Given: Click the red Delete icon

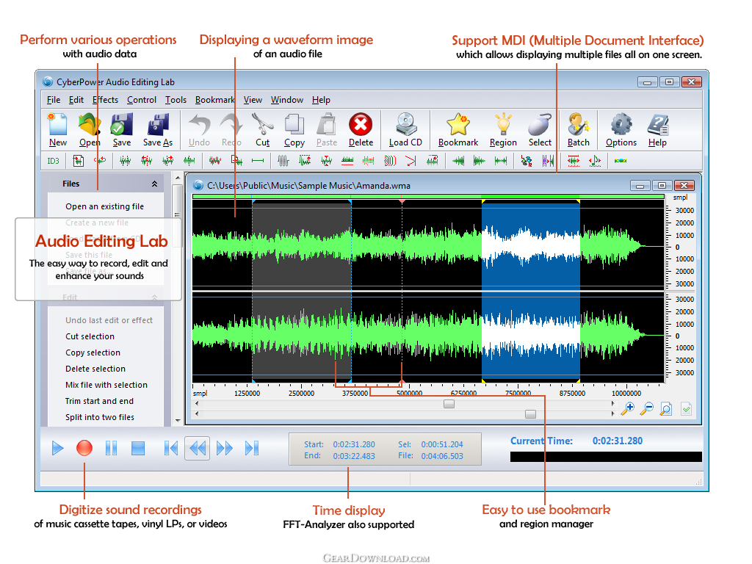Looking at the screenshot, I should [361, 125].
